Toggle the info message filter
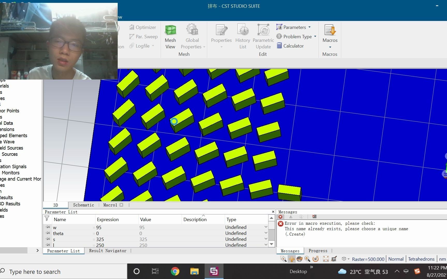Screen dimensions: 447x279 click(x=301, y=217)
